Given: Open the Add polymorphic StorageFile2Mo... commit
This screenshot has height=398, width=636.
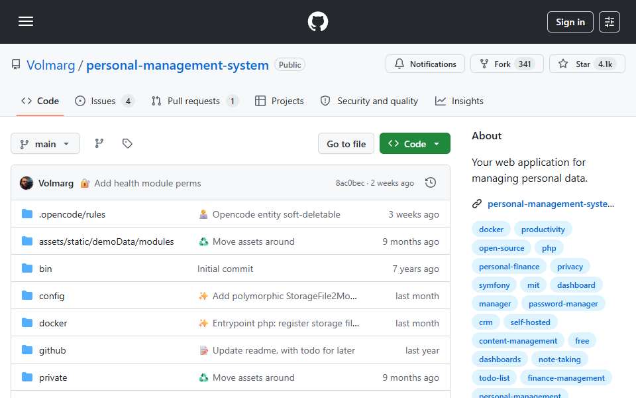Looking at the screenshot, I should pos(285,296).
